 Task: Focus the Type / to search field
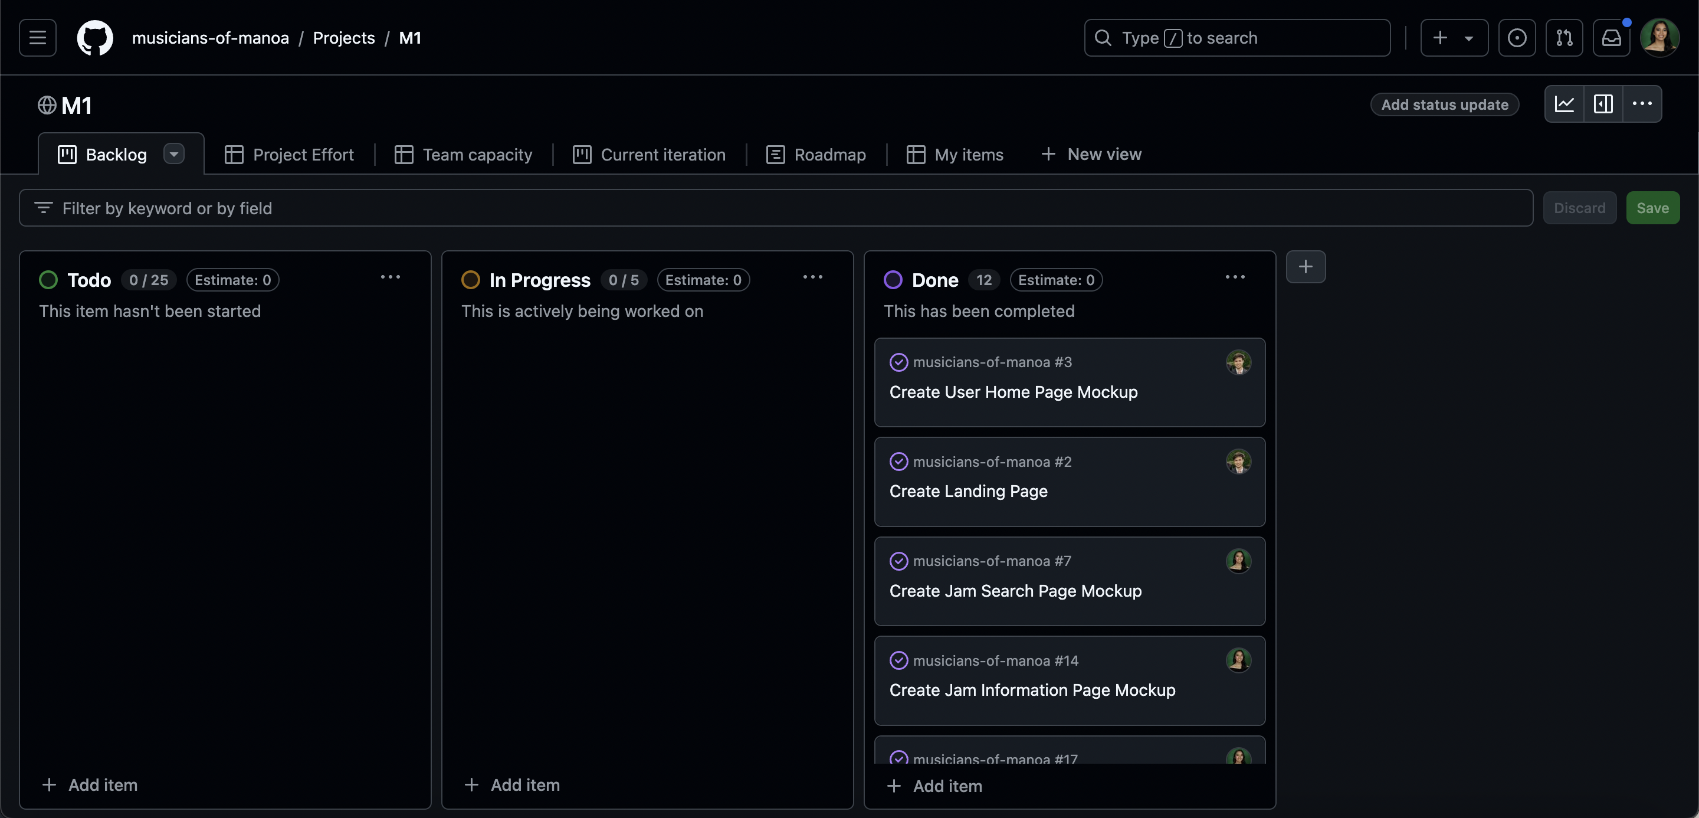(1236, 38)
